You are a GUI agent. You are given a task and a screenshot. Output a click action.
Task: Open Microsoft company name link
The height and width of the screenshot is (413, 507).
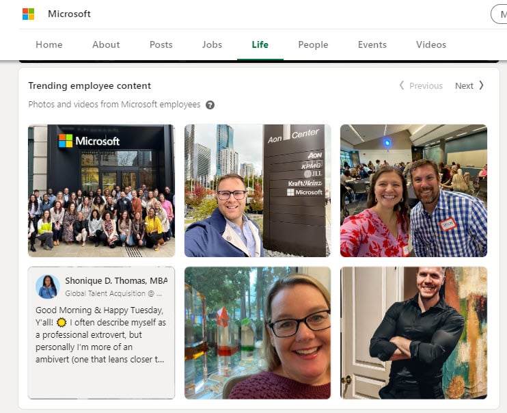[69, 14]
